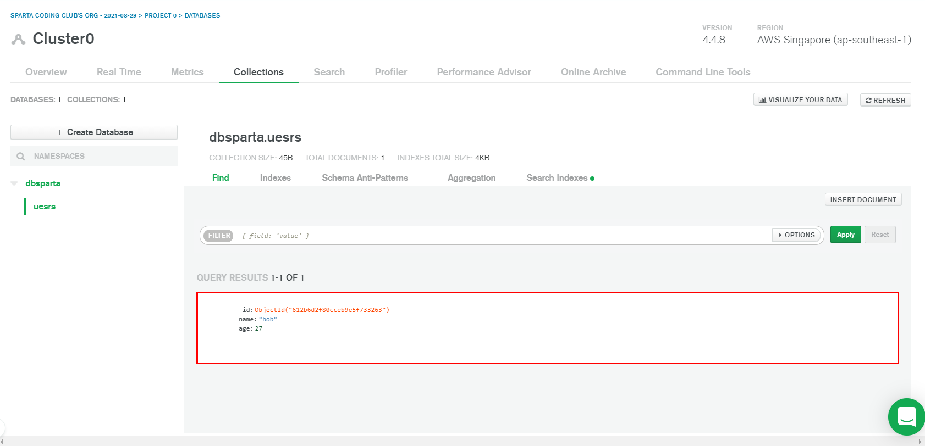Viewport: 925px width, 446px height.
Task: Click the Cluster0 cluster icon
Action: [19, 39]
